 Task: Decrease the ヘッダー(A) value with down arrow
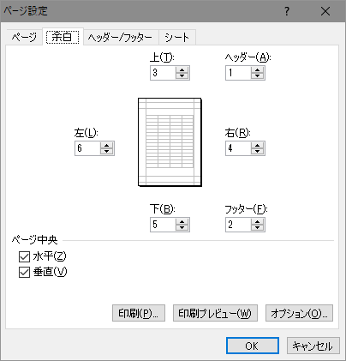coord(257,76)
